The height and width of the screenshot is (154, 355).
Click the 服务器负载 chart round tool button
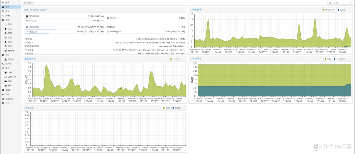click(x=184, y=59)
